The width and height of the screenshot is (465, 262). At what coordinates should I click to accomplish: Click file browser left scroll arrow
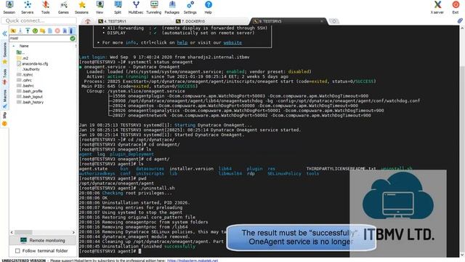[x=12, y=232]
